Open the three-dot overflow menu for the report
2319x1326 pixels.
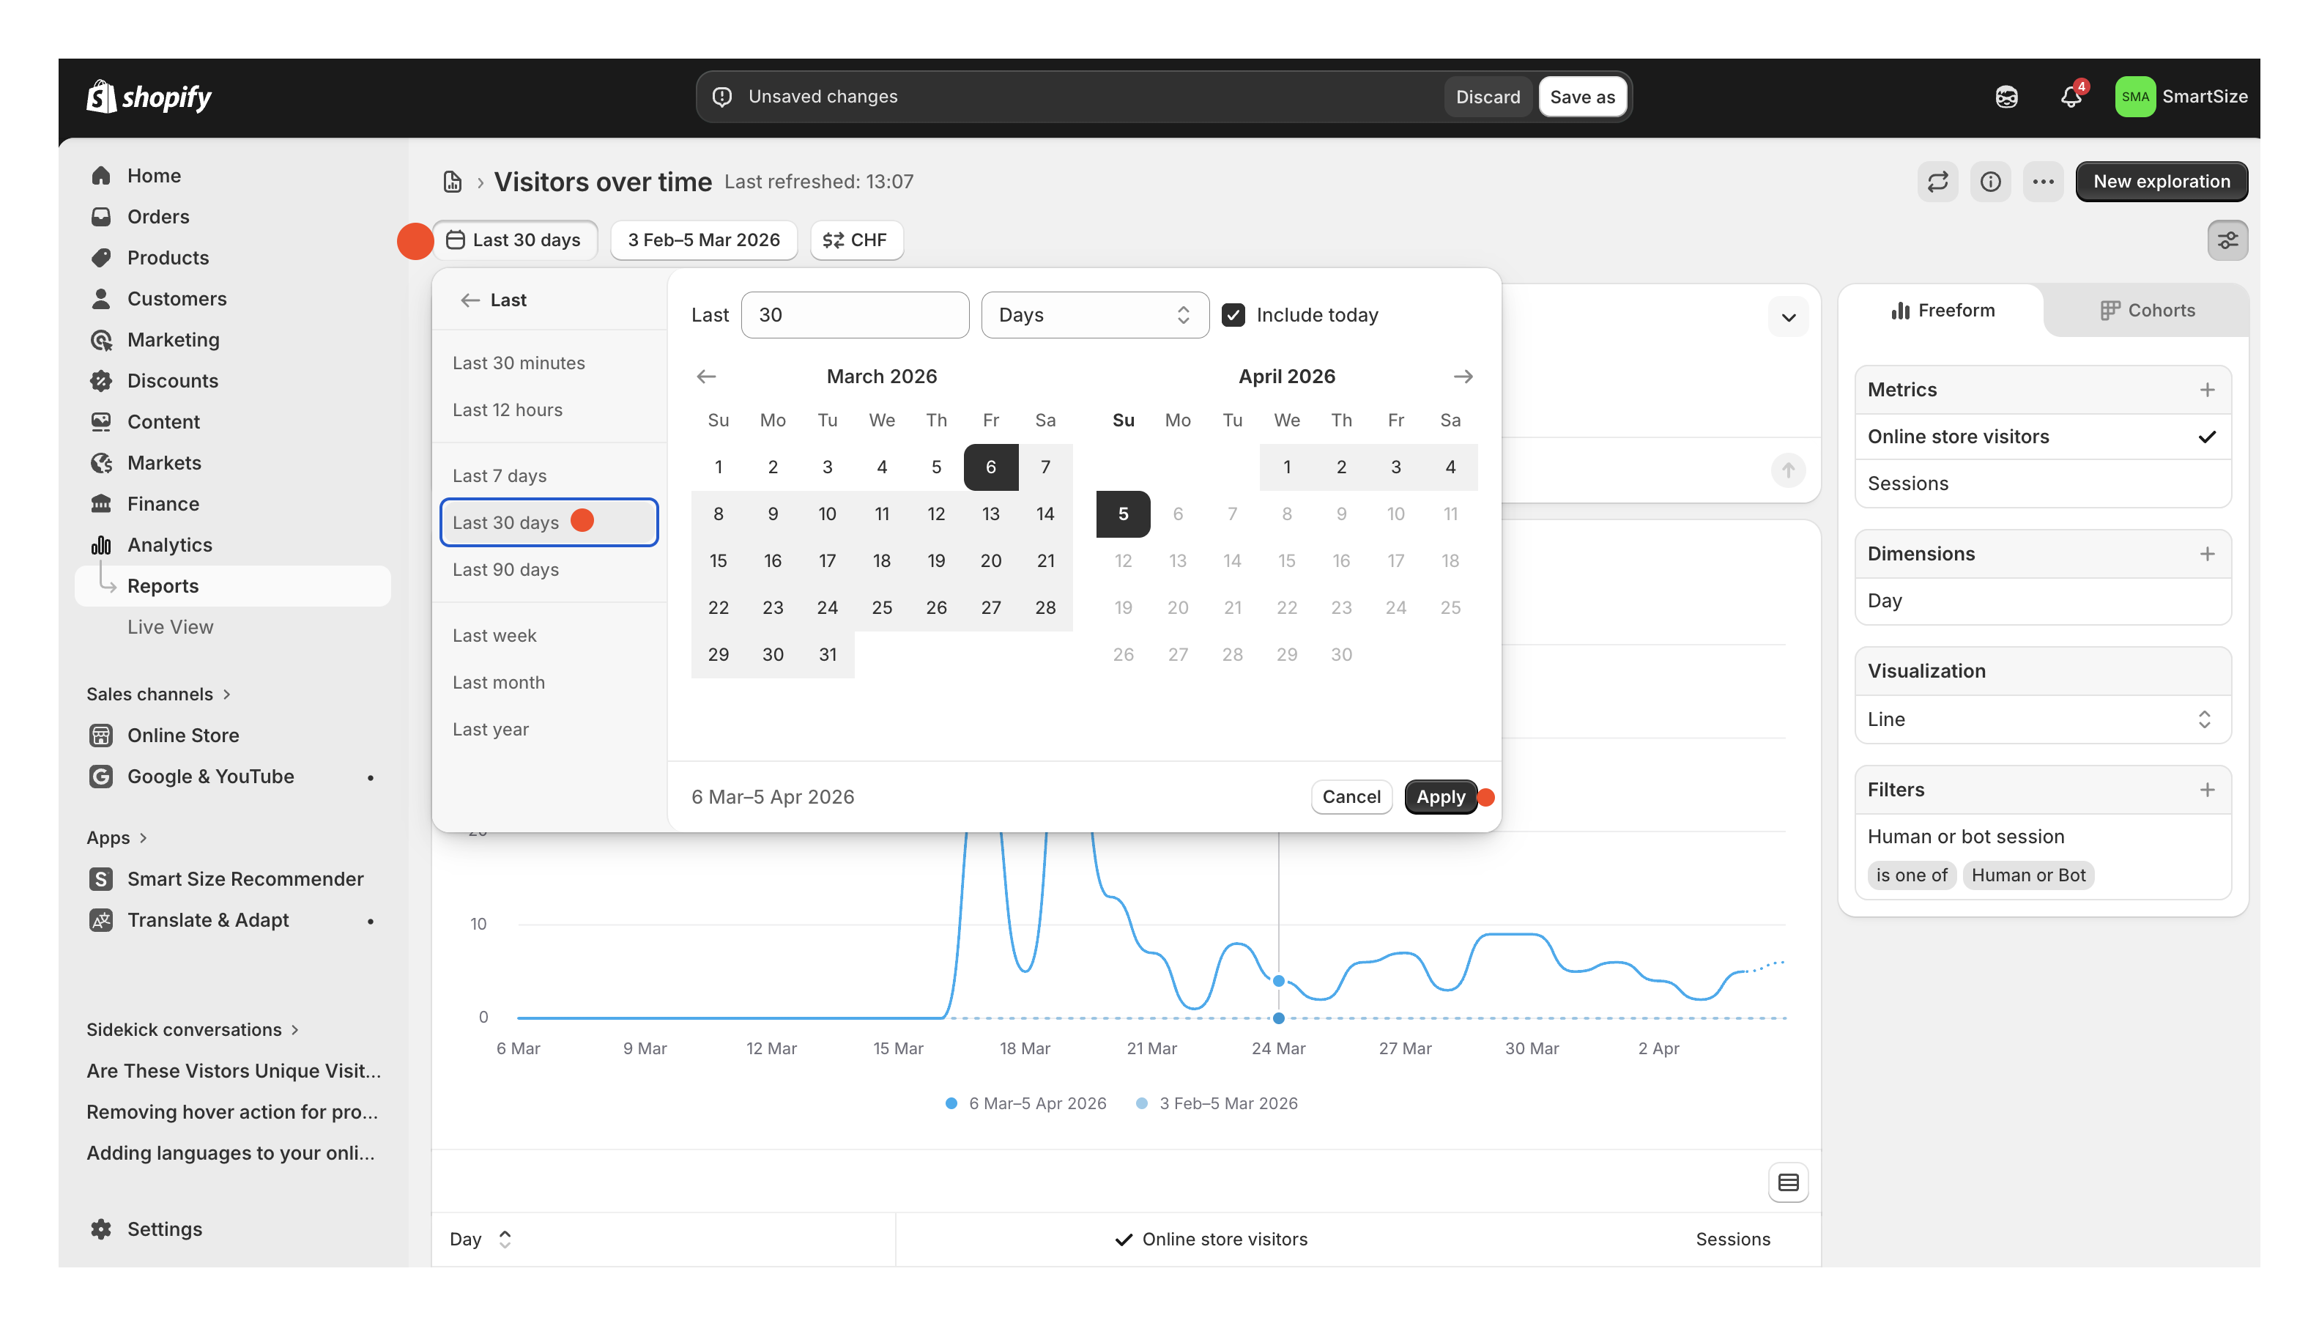2043,181
